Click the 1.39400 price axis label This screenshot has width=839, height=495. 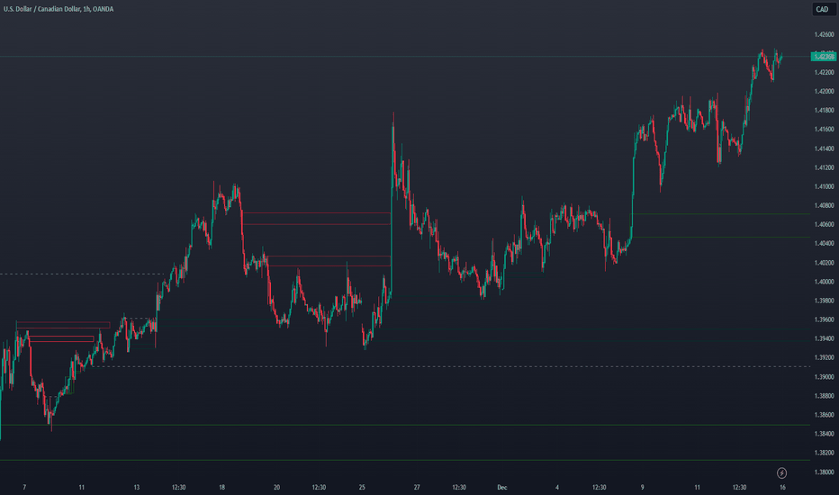[x=824, y=338]
